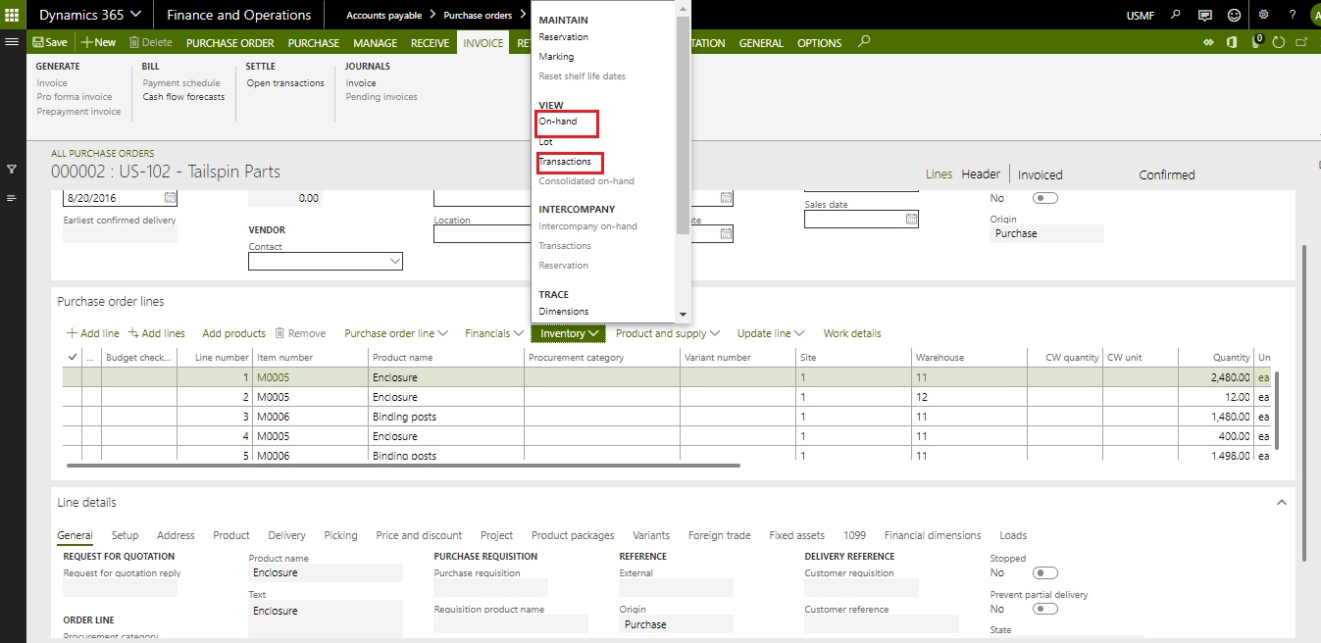
Task: Click Accounts payable breadcrumb
Action: pos(384,16)
